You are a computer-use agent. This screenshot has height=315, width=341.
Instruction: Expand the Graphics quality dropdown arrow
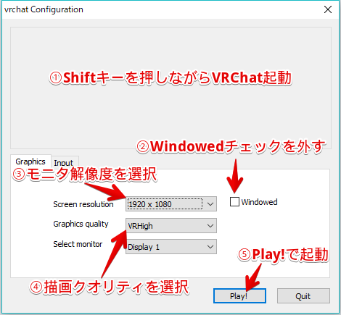click(210, 226)
